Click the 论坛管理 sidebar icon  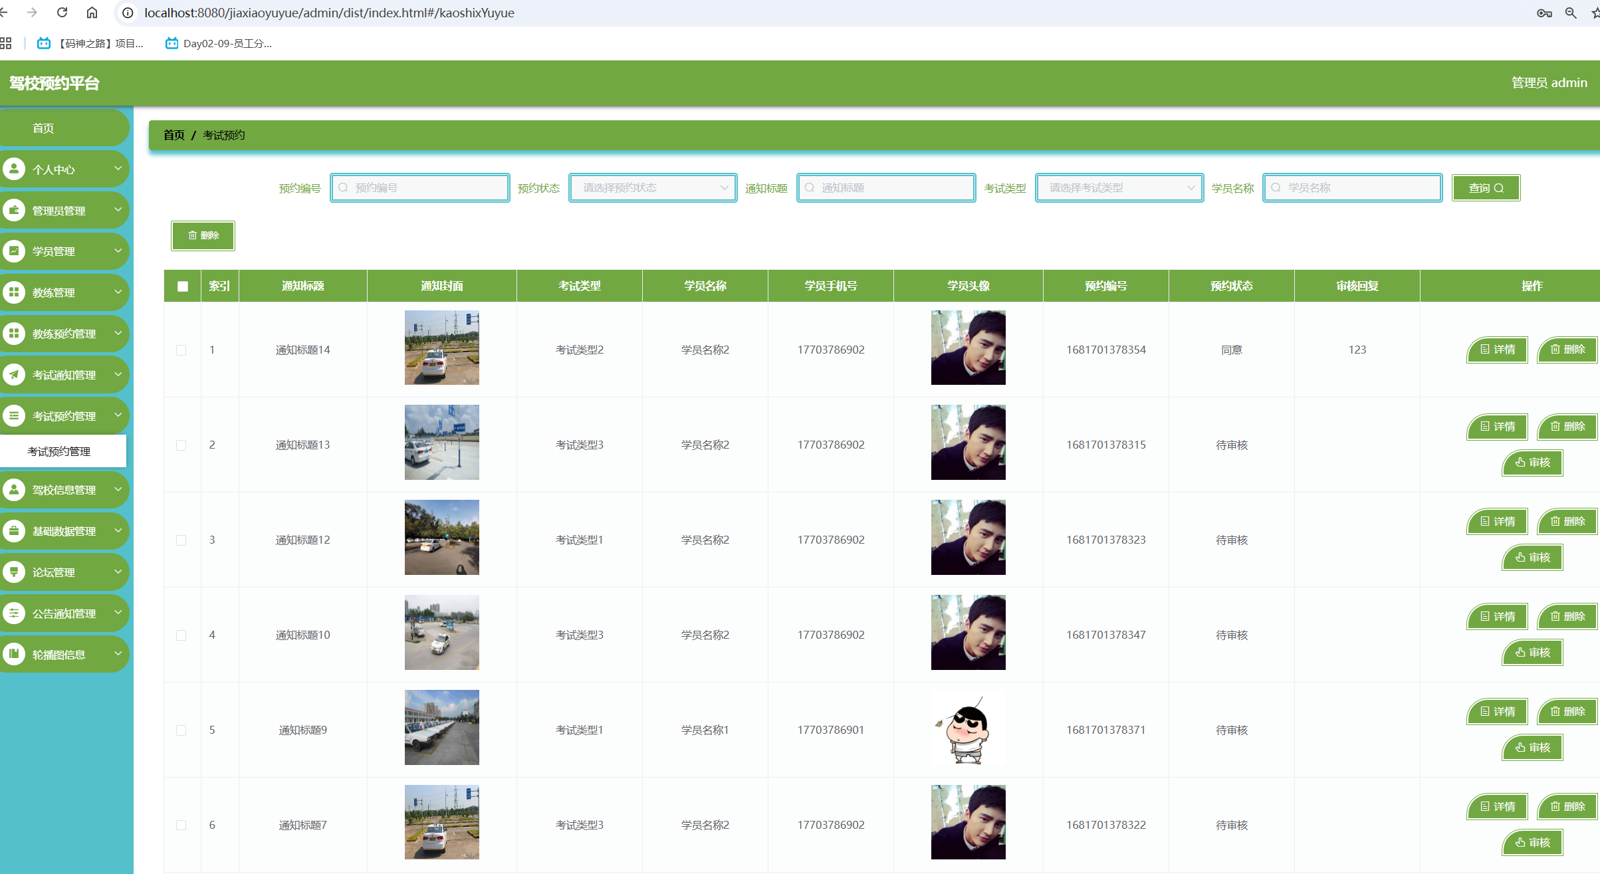coord(14,572)
